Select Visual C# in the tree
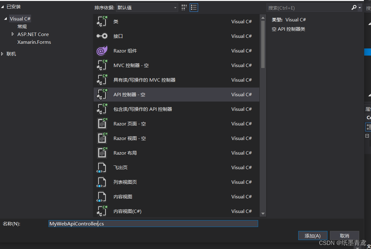371x249 pixels. [x=20, y=19]
